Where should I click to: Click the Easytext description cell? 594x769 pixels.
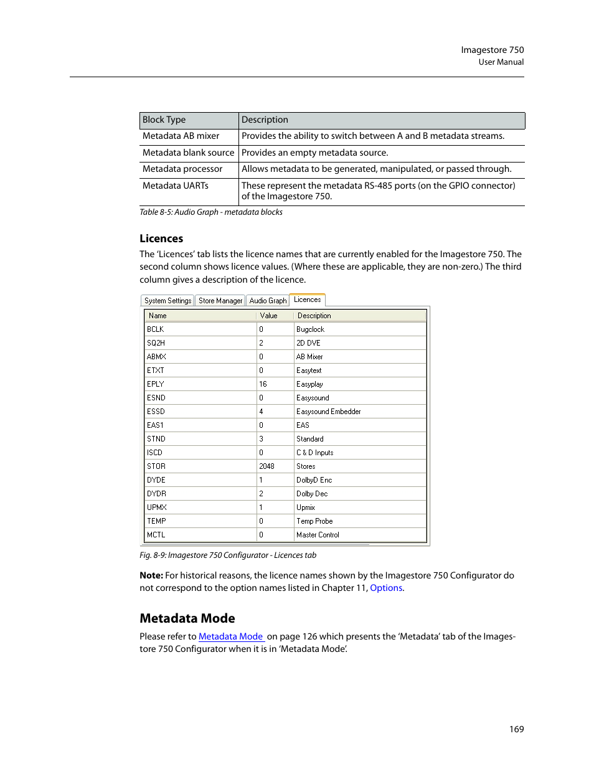(x=360, y=370)
